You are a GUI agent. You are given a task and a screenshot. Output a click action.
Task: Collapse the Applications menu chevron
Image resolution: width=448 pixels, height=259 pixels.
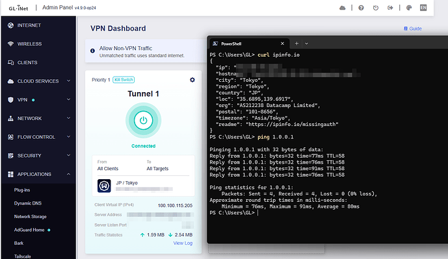(68, 174)
